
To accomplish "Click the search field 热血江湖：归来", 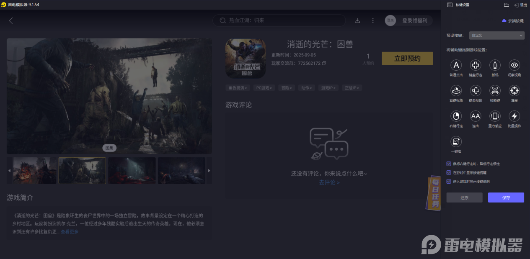I will [279, 21].
